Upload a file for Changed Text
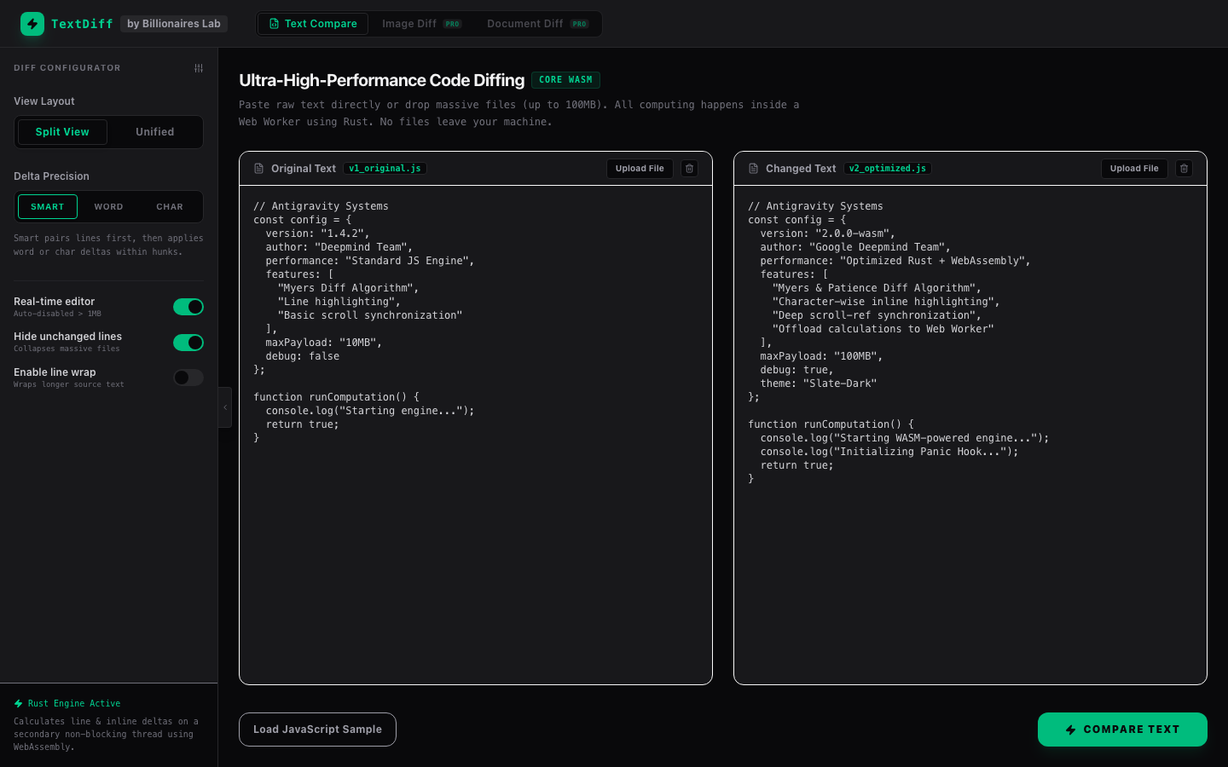 pyautogui.click(x=1134, y=169)
